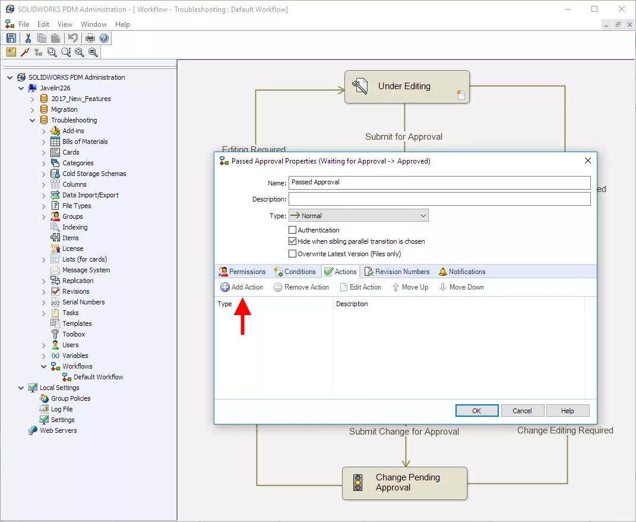Select the new transition arrow tool
Viewport: 636px width, 522px height.
(x=25, y=52)
